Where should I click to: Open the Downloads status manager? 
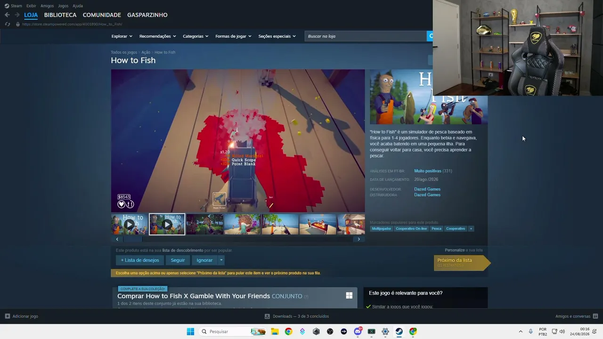coord(297,316)
